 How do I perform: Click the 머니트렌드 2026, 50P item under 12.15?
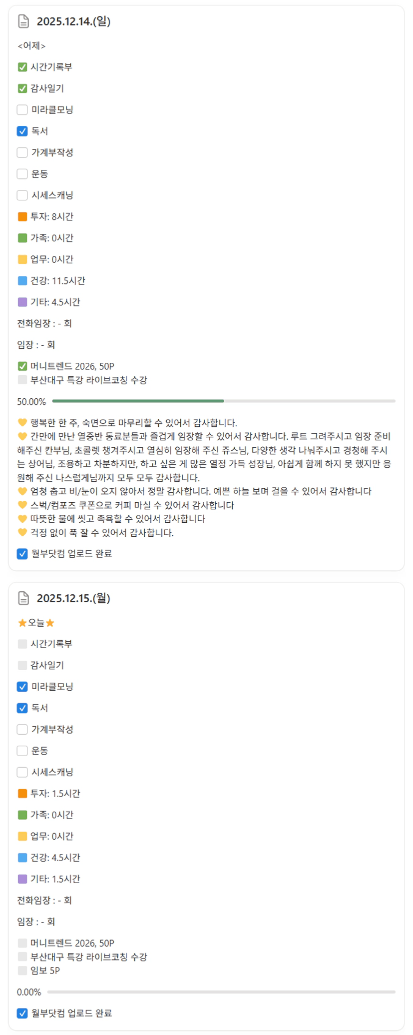point(72,943)
